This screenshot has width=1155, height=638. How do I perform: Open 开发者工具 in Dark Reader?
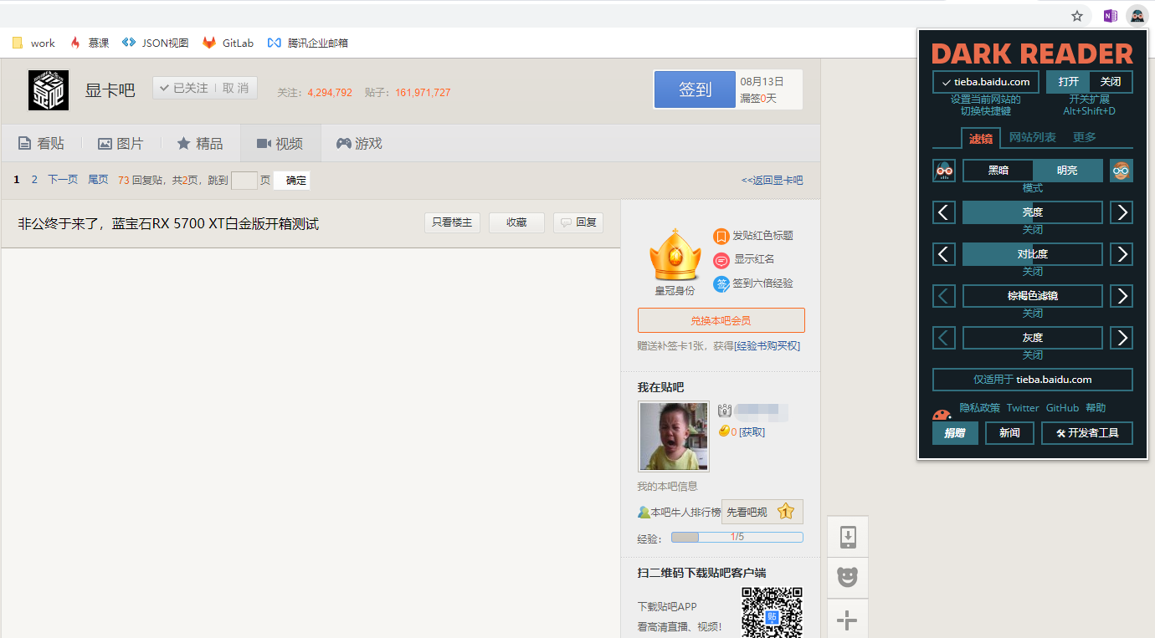pyautogui.click(x=1087, y=433)
